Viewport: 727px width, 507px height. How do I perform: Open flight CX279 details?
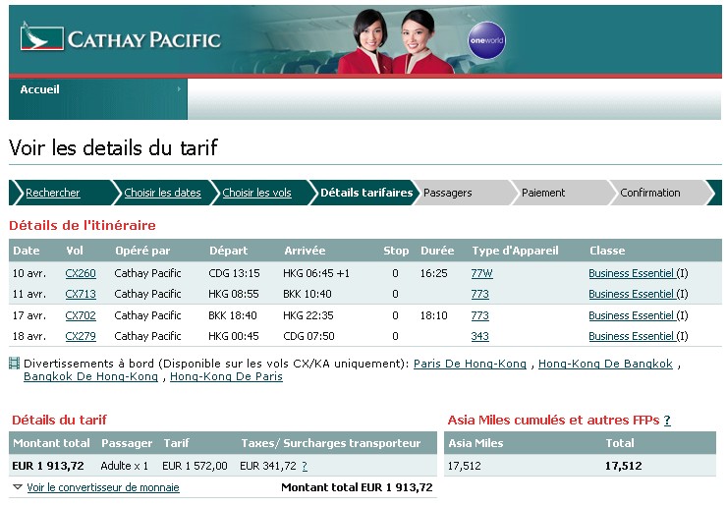pos(81,336)
